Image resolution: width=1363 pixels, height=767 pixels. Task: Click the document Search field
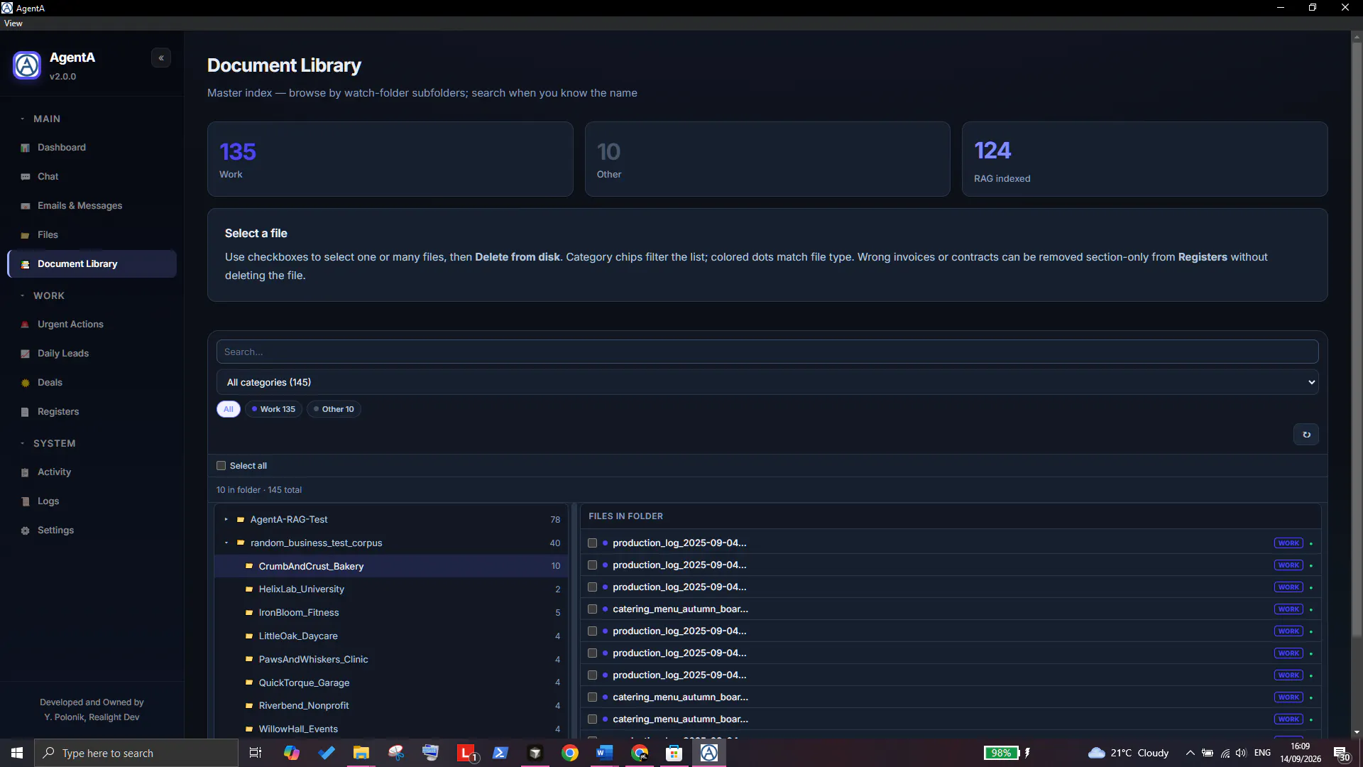767,352
